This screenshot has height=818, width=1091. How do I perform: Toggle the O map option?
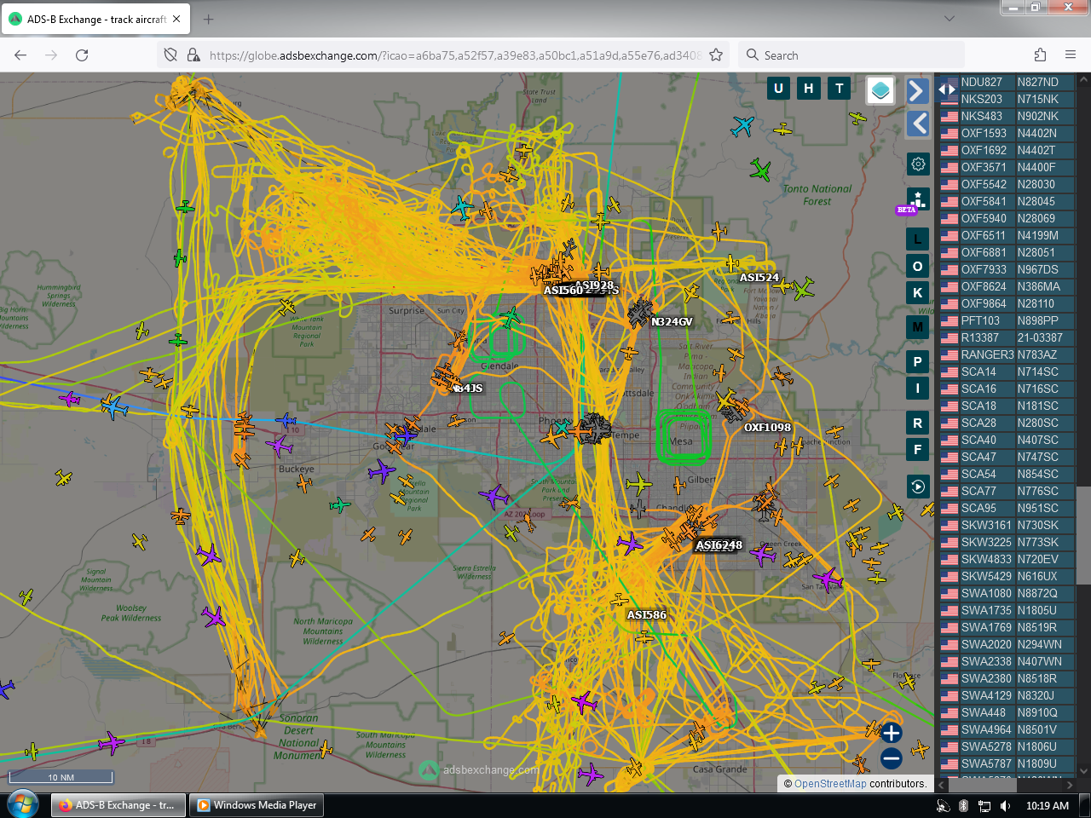tap(918, 266)
